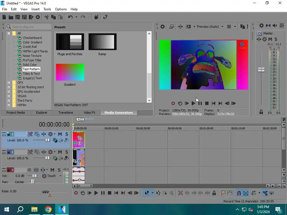
Task: Click Delete red X in timeline toolbar
Action: click(180, 193)
